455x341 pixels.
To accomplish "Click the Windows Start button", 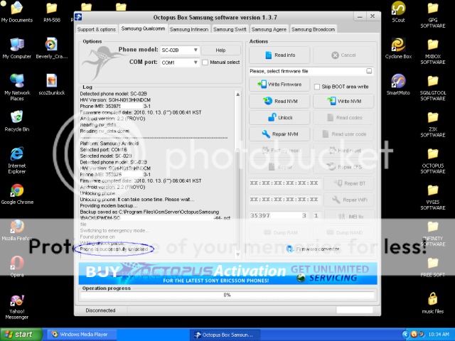I will [x=19, y=334].
